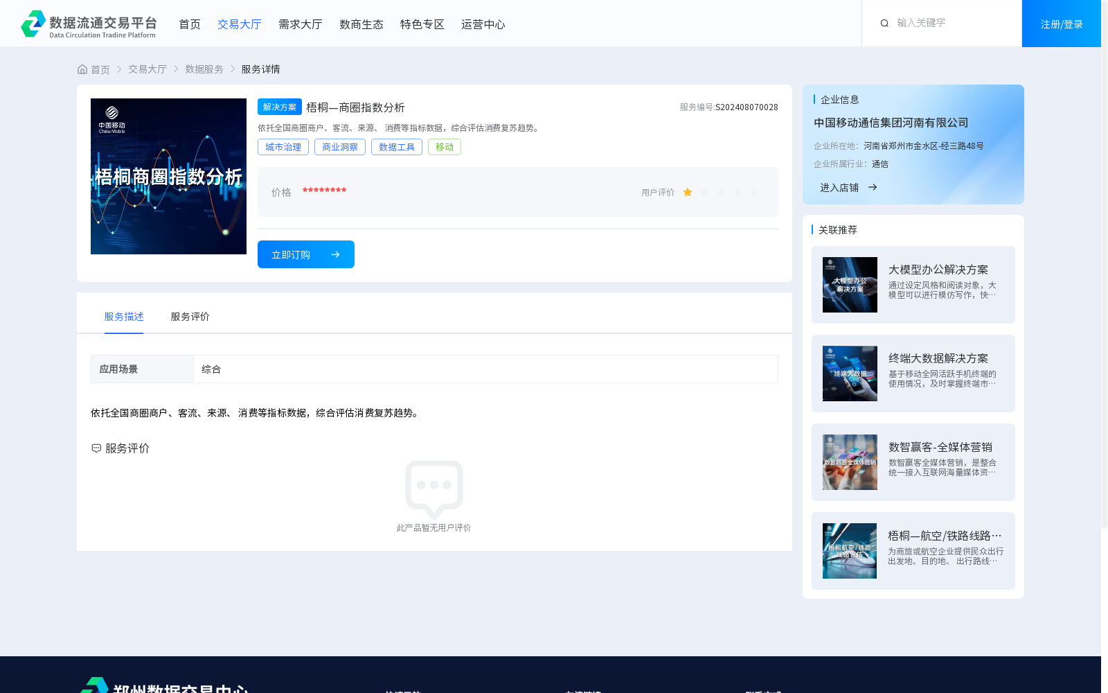Click the second rating star
Image resolution: width=1108 pixels, height=693 pixels.
click(x=704, y=193)
